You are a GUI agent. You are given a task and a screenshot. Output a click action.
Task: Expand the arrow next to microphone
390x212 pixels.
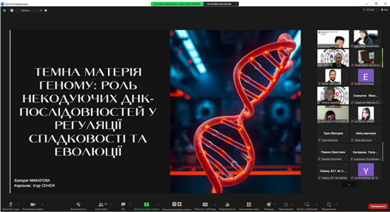(19, 204)
